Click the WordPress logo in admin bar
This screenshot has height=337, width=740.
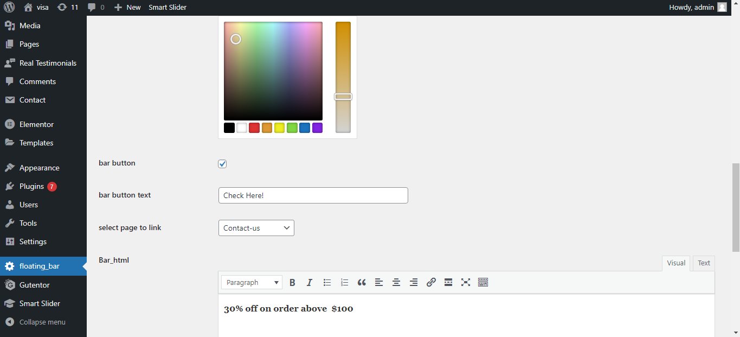9,8
